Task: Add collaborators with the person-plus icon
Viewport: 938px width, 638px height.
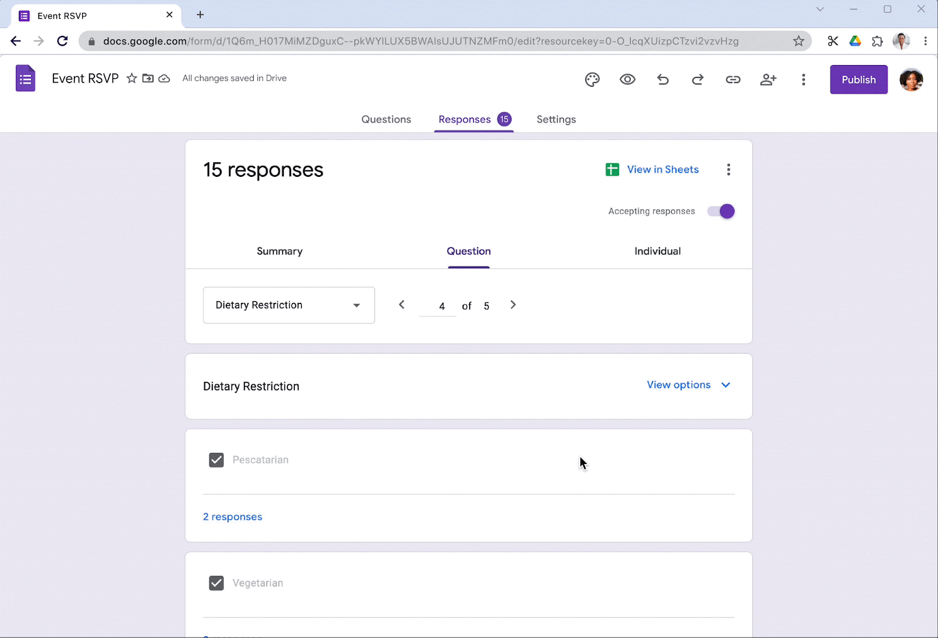Action: pos(769,79)
